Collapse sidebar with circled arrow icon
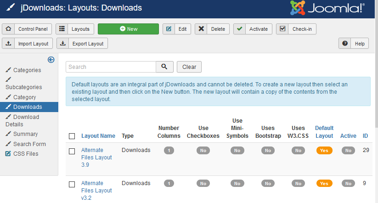Viewport: 378px width, 203px height. click(x=51, y=60)
